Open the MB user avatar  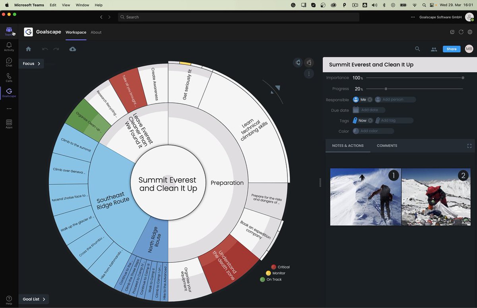(469, 49)
